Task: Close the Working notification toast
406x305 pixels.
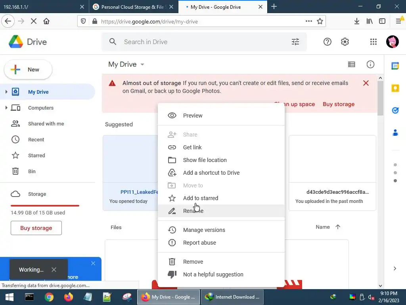Action: [x=54, y=270]
